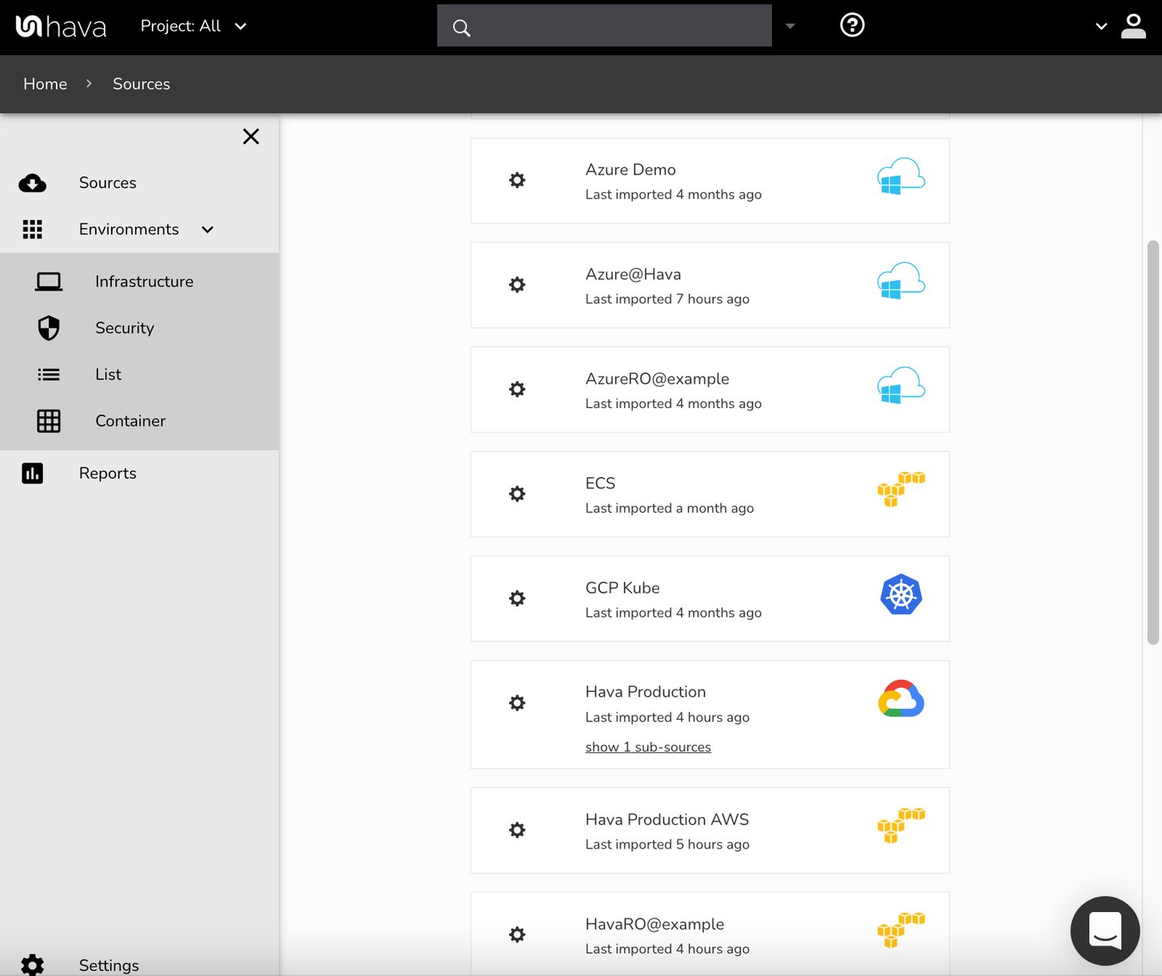Open the user profile icon

point(1133,25)
